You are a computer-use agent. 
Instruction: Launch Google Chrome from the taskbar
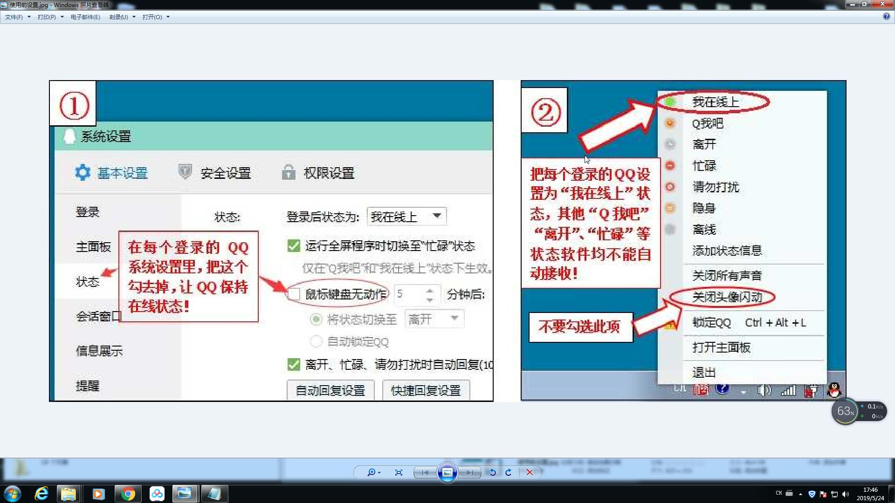coord(127,494)
